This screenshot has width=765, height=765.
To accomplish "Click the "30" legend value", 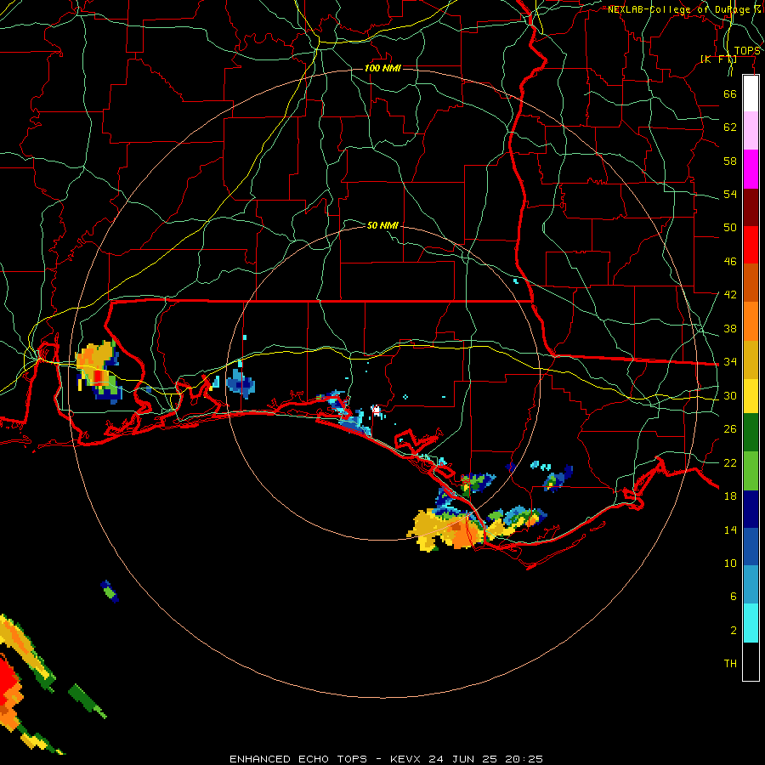I will coord(730,395).
